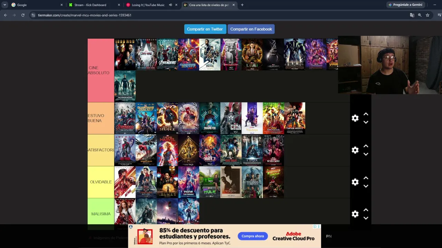Open the translate page icon
The height and width of the screenshot is (248, 442).
point(412,15)
